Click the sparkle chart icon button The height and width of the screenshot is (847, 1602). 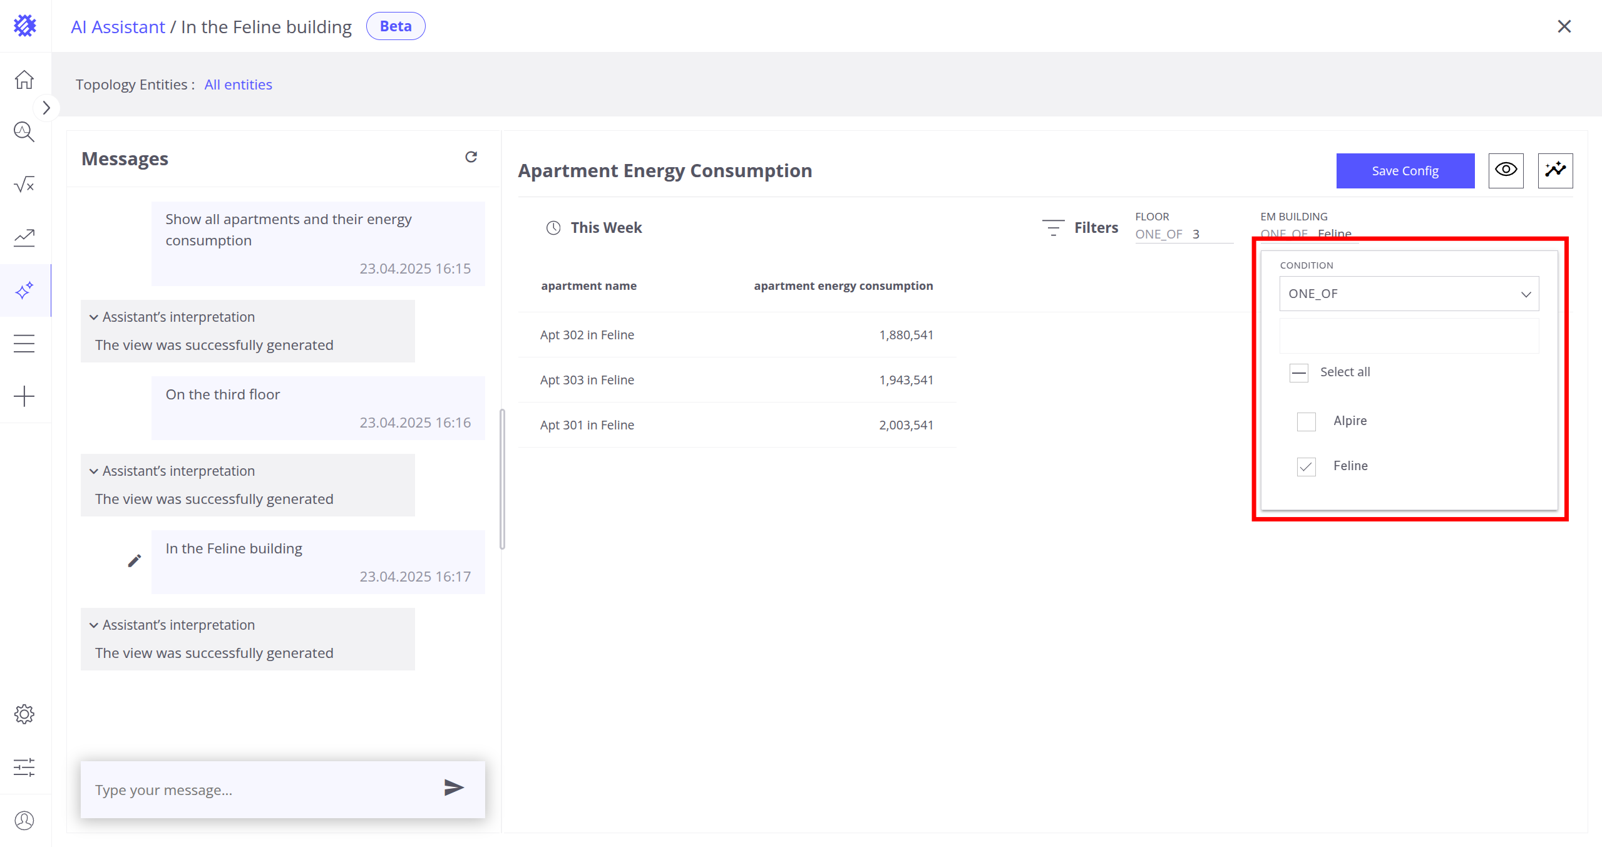[1554, 170]
